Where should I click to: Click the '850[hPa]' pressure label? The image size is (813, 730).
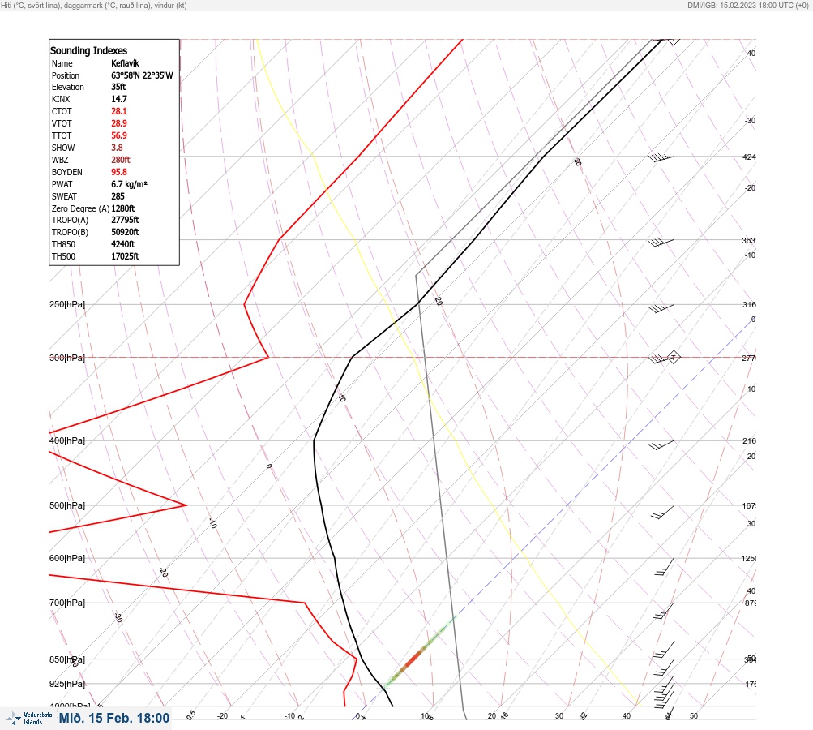(x=67, y=659)
